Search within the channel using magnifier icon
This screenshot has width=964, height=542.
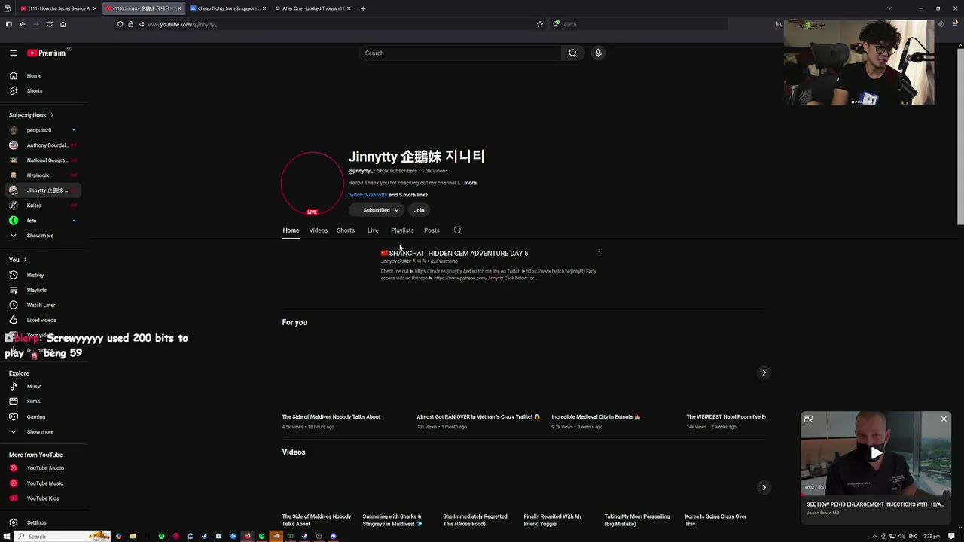[457, 230]
